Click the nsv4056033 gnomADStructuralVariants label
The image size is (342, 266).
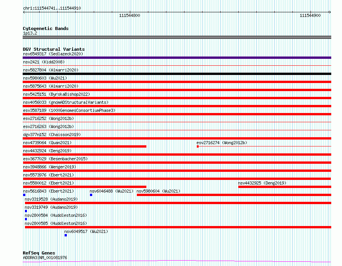[x=66, y=102]
